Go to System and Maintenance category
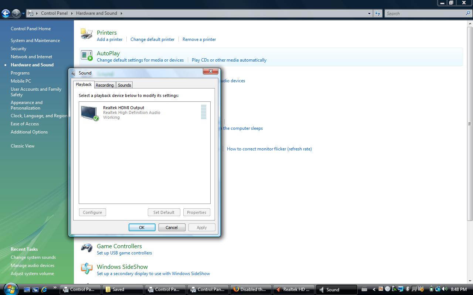The height and width of the screenshot is (295, 473). [x=35, y=41]
